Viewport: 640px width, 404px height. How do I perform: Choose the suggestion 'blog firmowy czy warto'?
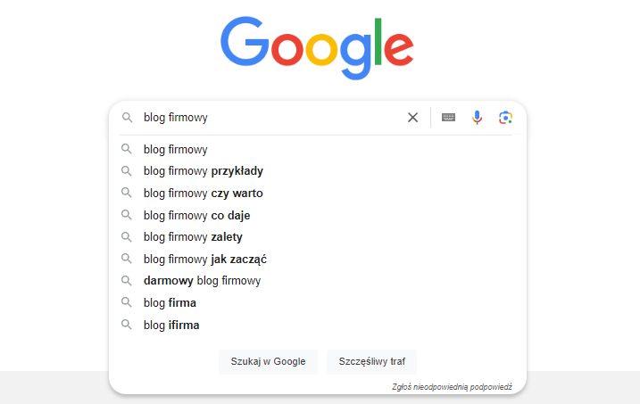point(203,194)
